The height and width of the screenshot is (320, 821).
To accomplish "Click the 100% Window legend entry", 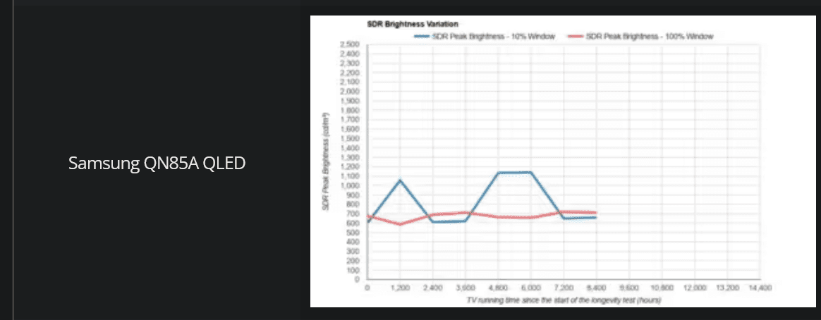I will 640,36.
